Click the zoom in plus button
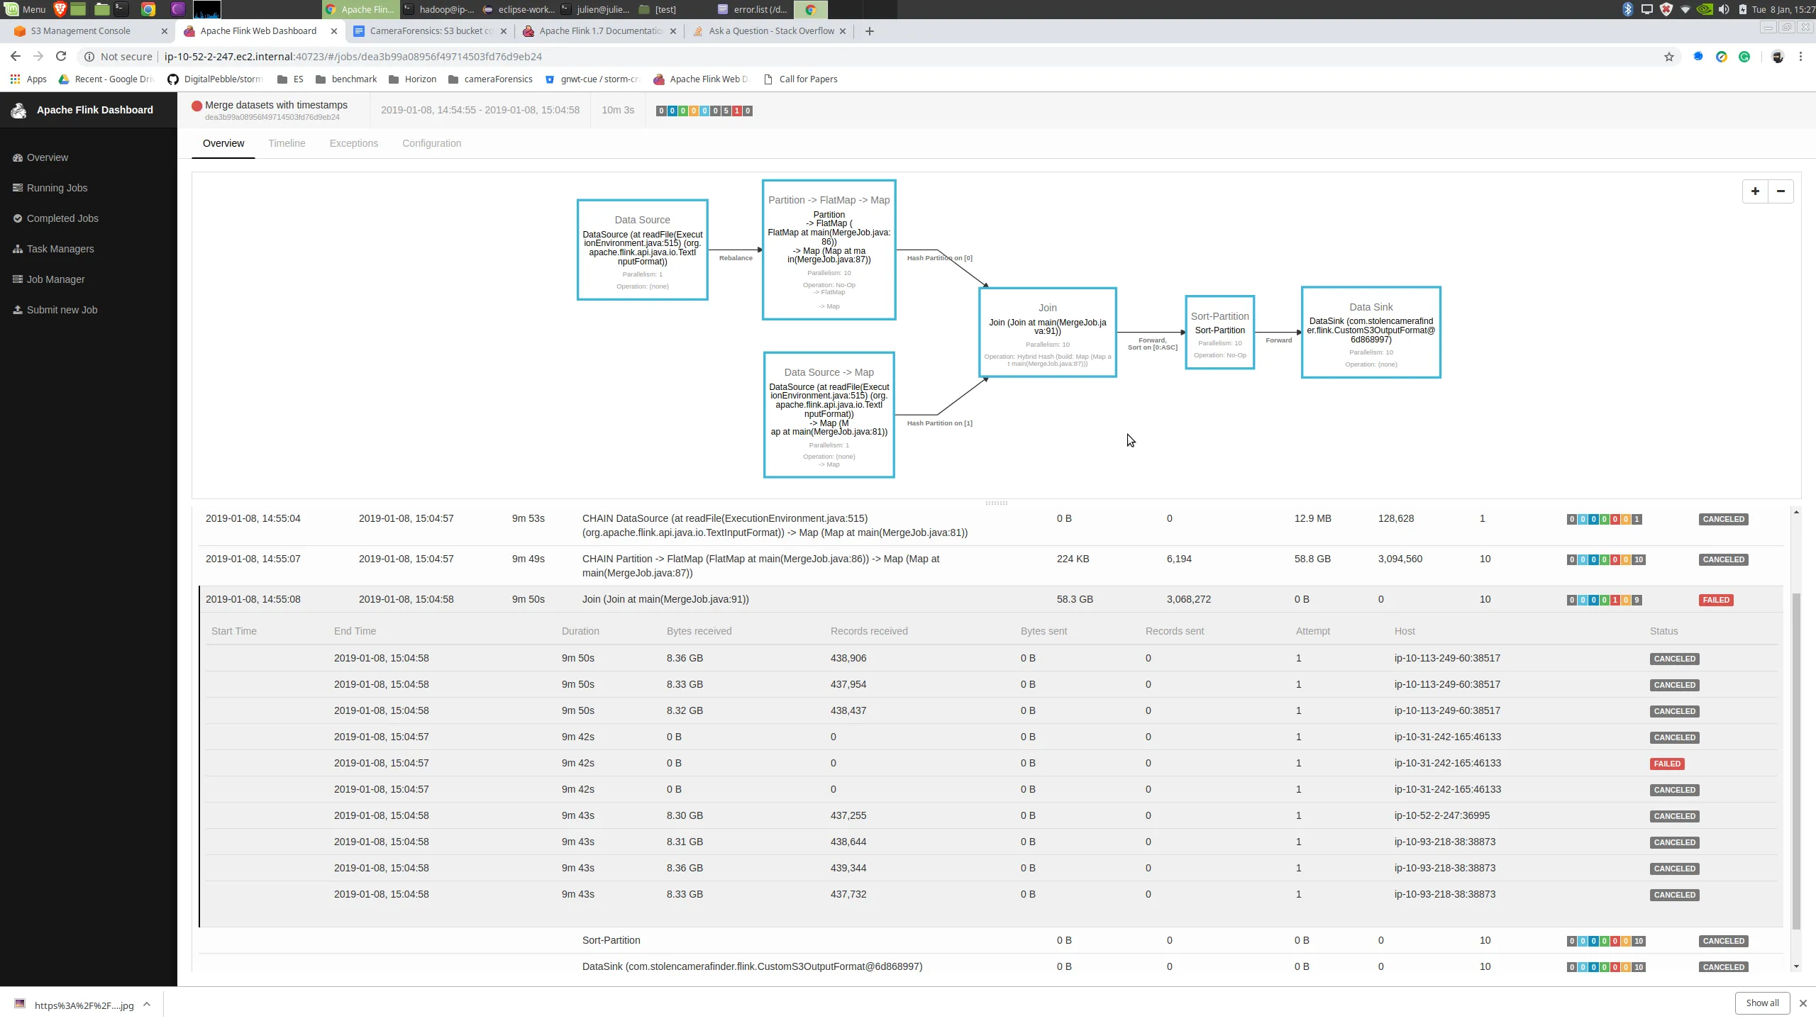 [x=1755, y=191]
